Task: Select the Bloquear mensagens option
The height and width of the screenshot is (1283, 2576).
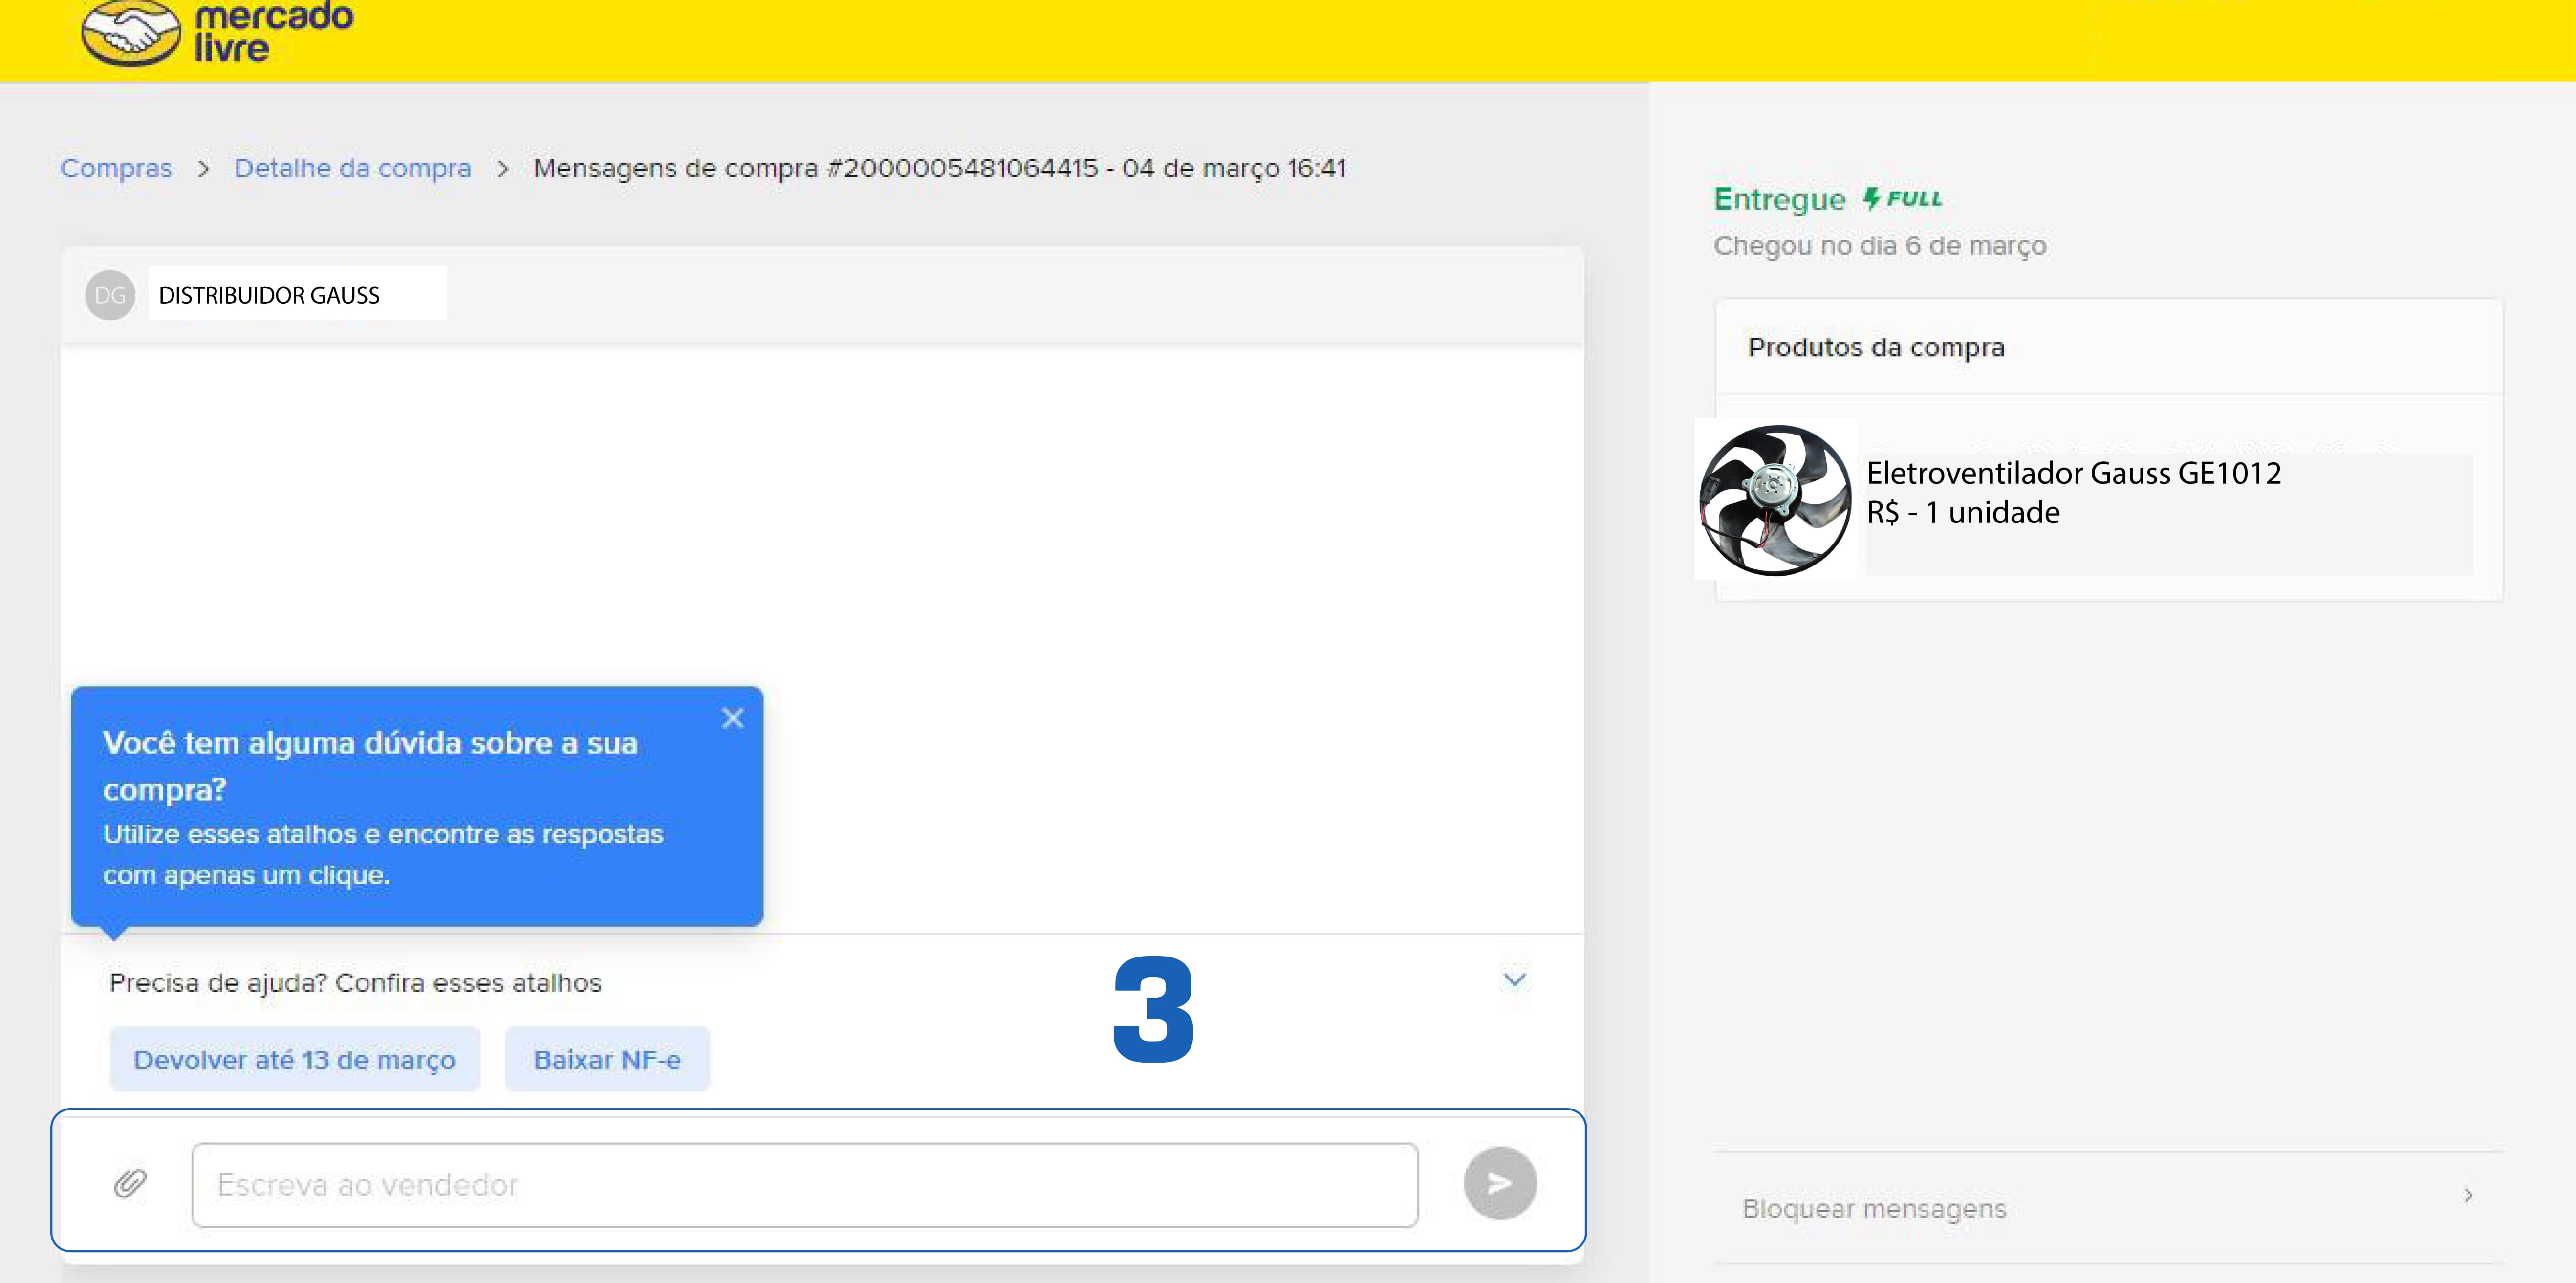Action: point(1874,1208)
